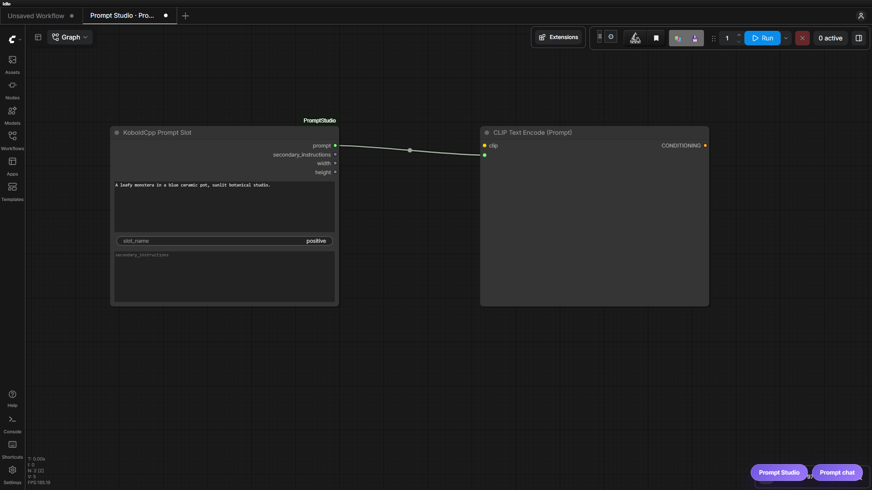
Task: Collapse the KoboldCpp Prompt Slot node
Action: [117, 132]
